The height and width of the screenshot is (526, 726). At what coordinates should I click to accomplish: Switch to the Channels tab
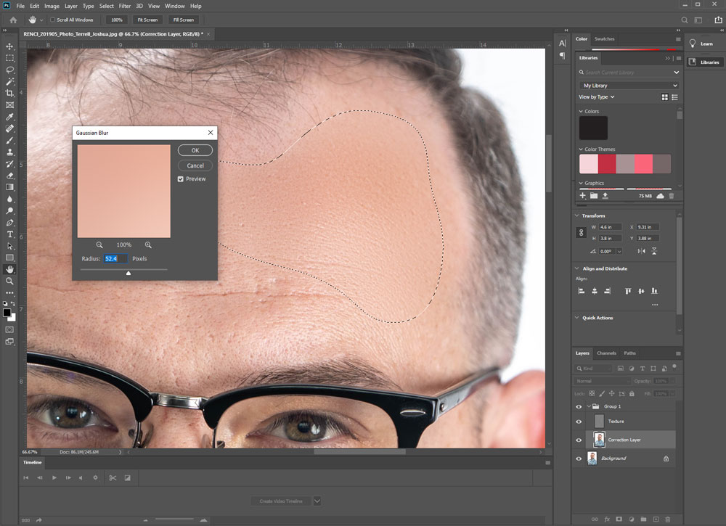pos(606,353)
